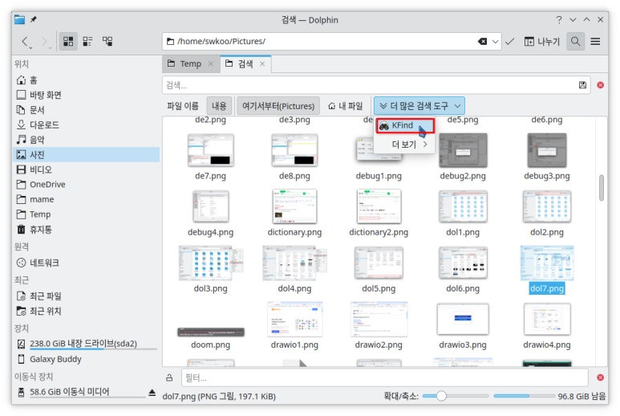Screen dimensions: 620x416
Task: Save the search with the disk icon
Action: tap(582, 85)
